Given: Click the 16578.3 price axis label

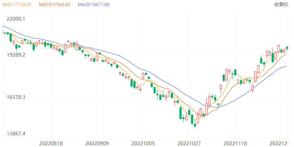Looking at the screenshot, I should point(16,97).
